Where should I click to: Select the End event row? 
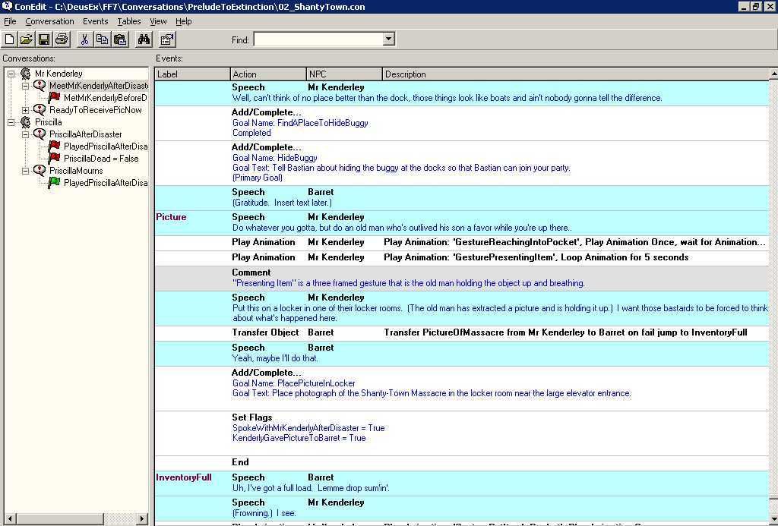[462, 463]
